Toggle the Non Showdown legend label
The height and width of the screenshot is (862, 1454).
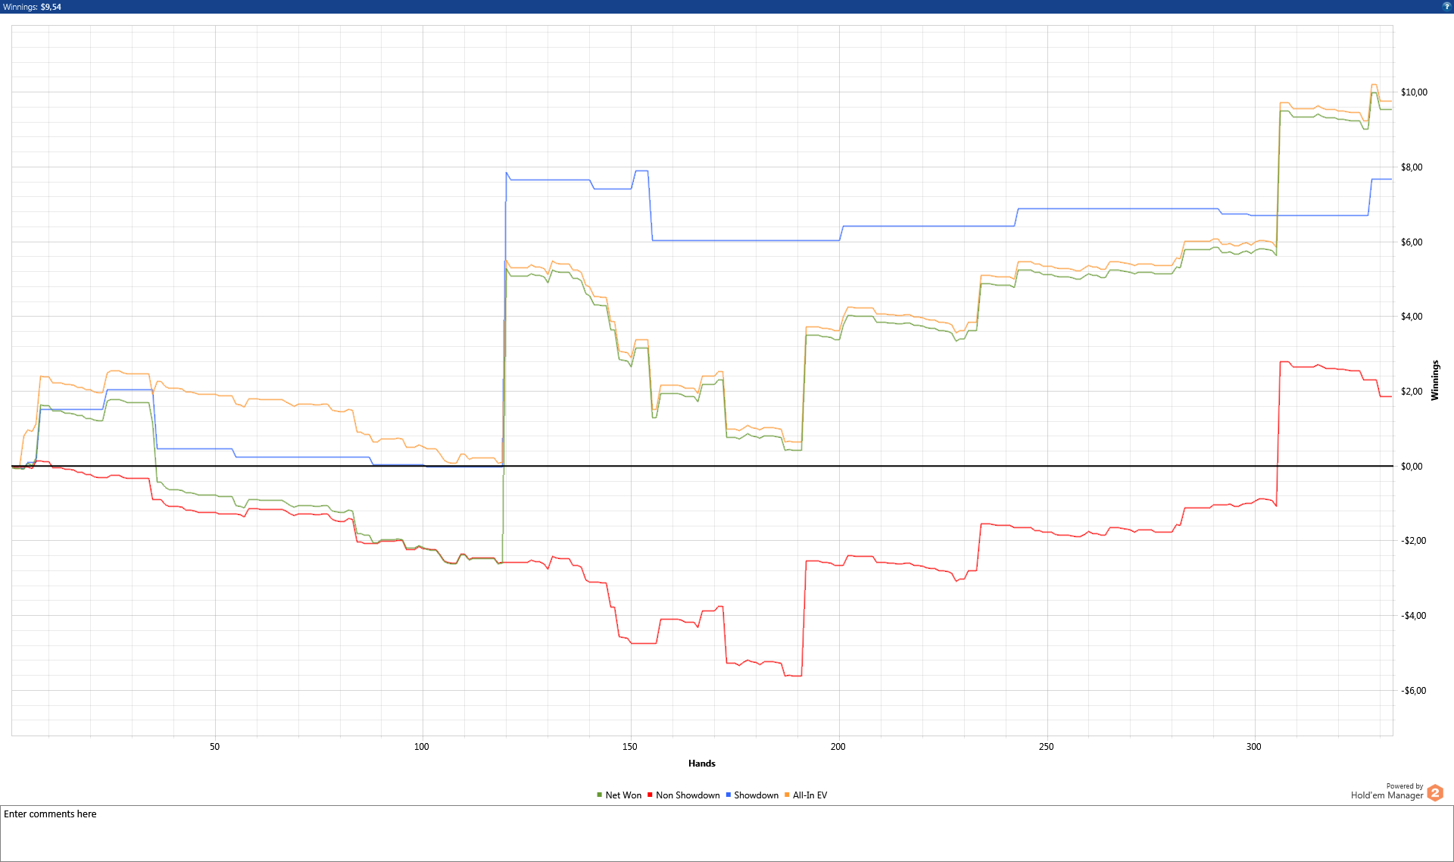pos(688,795)
